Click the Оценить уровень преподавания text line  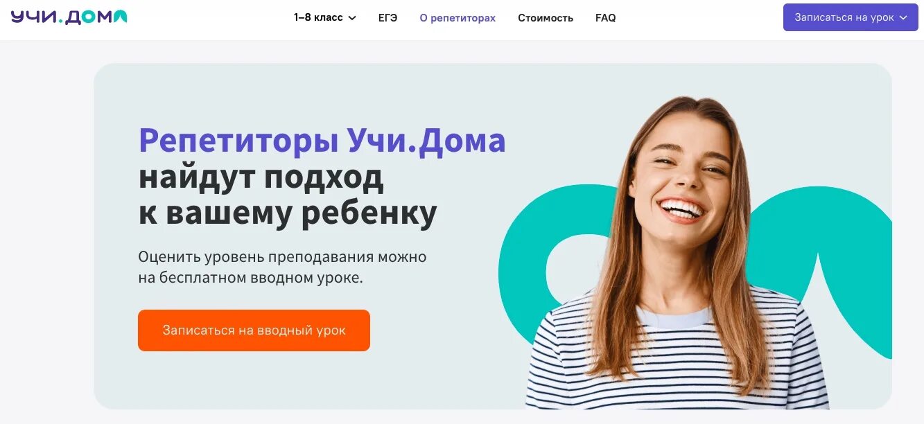[x=282, y=257]
